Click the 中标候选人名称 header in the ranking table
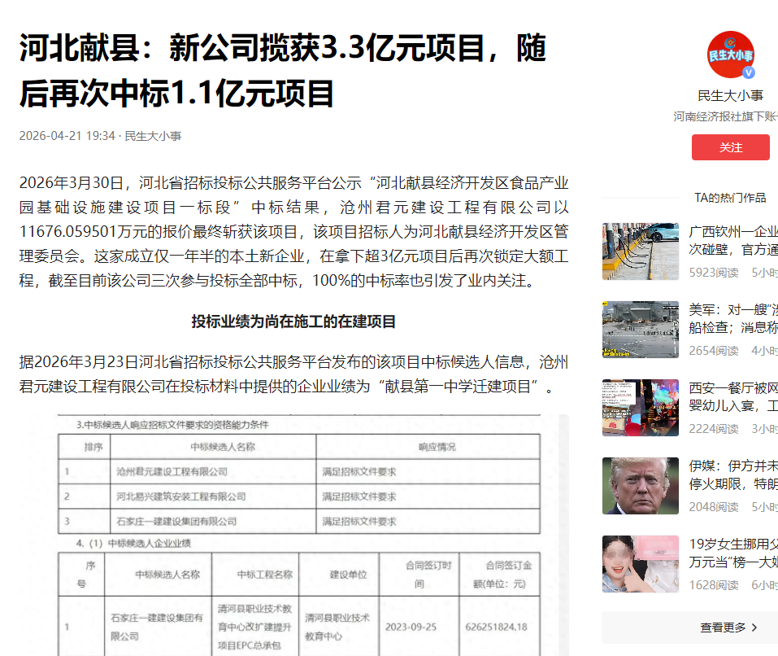Image resolution: width=778 pixels, height=656 pixels. [223, 447]
